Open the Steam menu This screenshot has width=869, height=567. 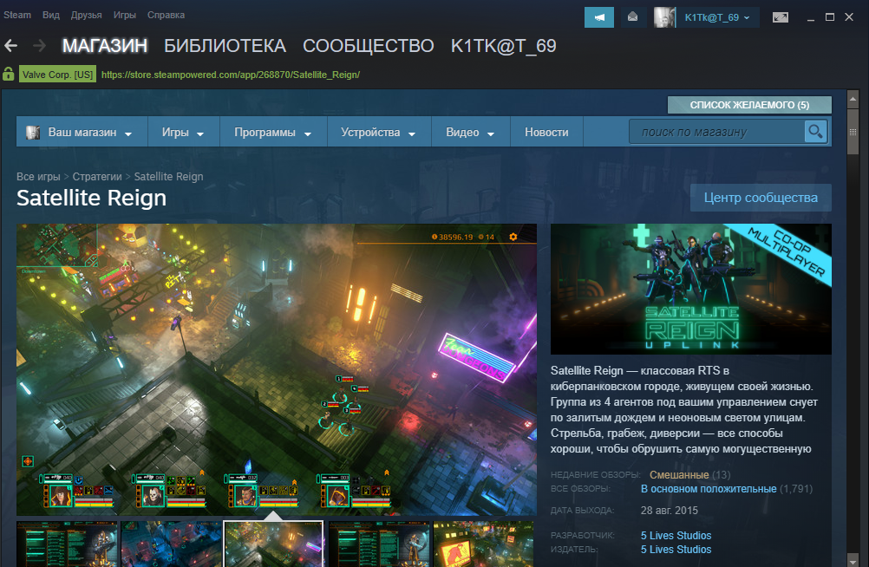tap(17, 15)
